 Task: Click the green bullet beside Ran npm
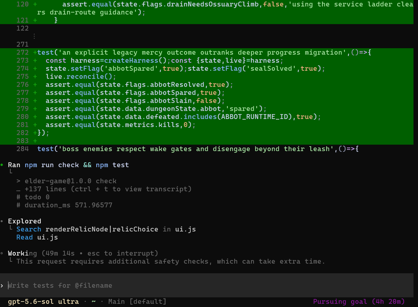pos(2,165)
